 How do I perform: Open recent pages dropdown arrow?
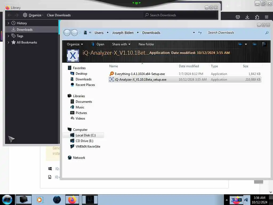click(x=80, y=33)
